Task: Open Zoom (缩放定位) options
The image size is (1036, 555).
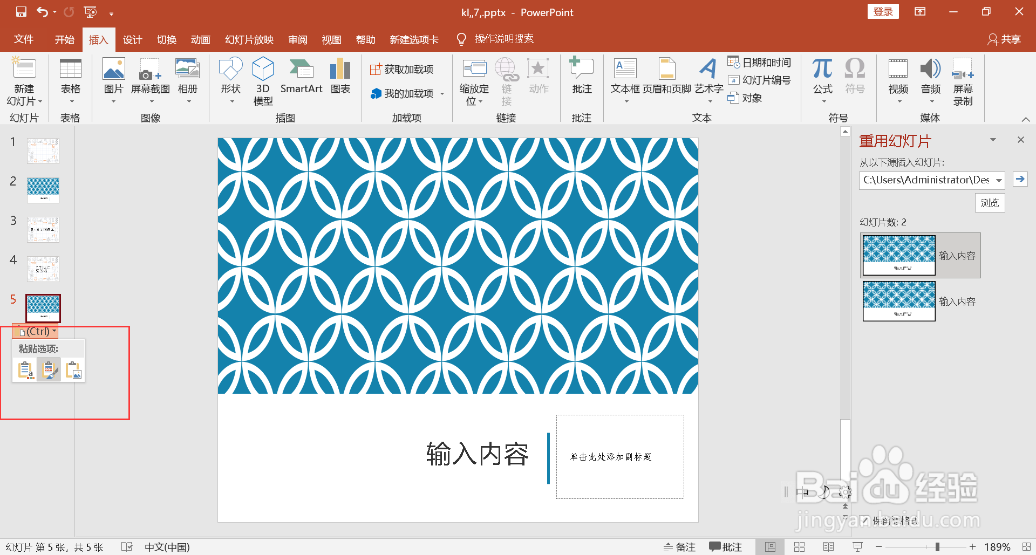Action: pyautogui.click(x=474, y=82)
